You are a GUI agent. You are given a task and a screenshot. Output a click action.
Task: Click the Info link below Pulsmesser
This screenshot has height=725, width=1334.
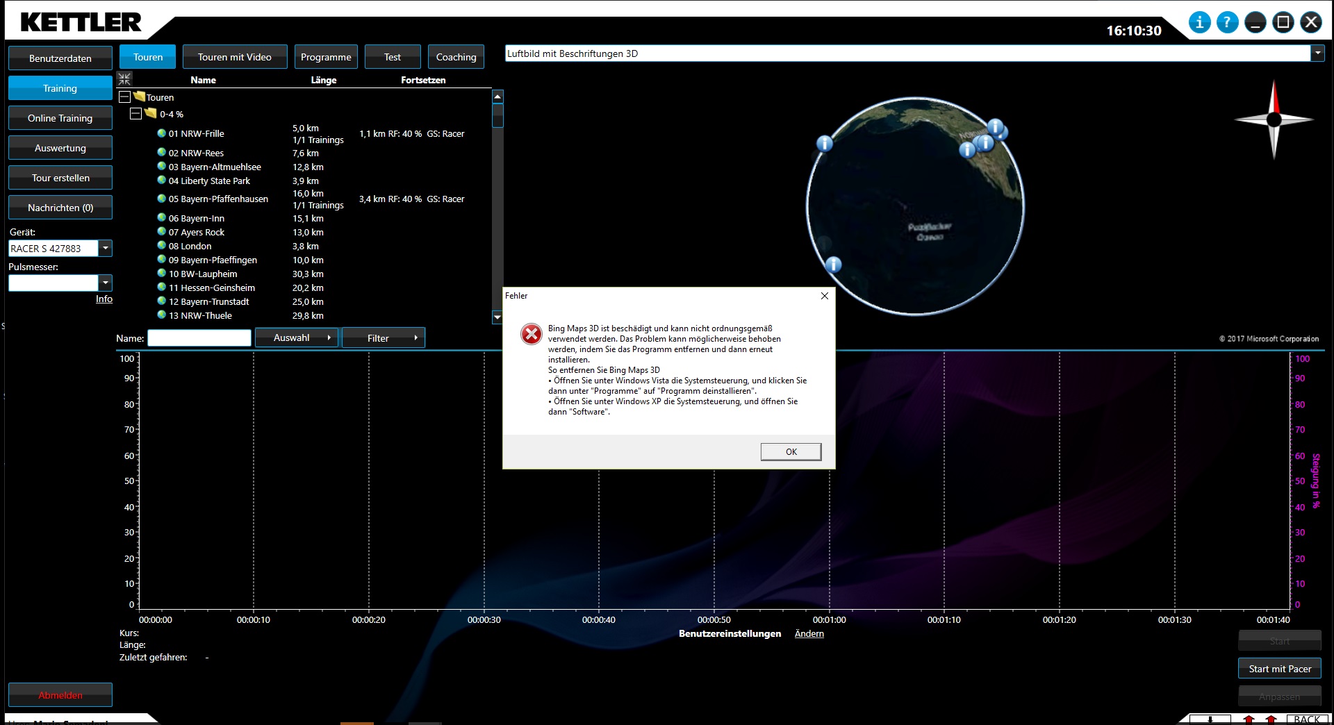click(104, 299)
